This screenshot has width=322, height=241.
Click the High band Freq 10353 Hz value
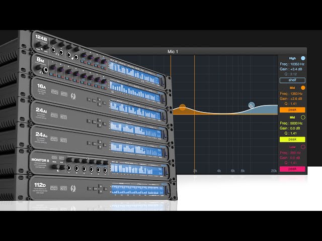coord(292,64)
